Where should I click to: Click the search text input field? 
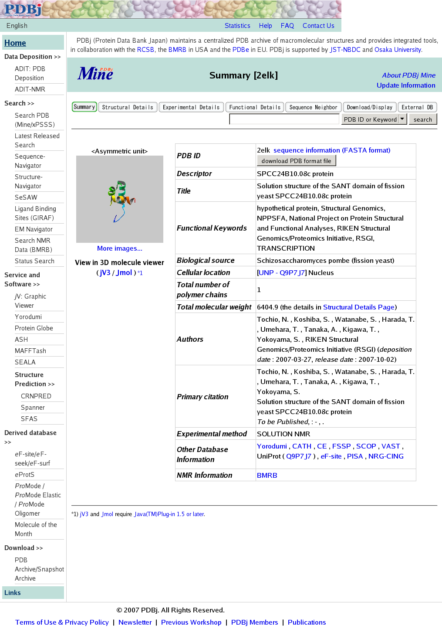pos(284,119)
